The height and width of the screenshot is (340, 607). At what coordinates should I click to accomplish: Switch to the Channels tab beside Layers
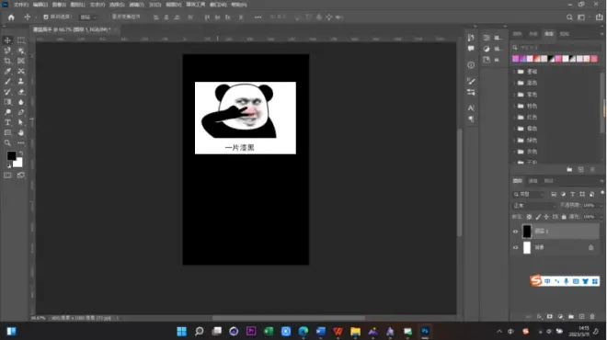(533, 181)
